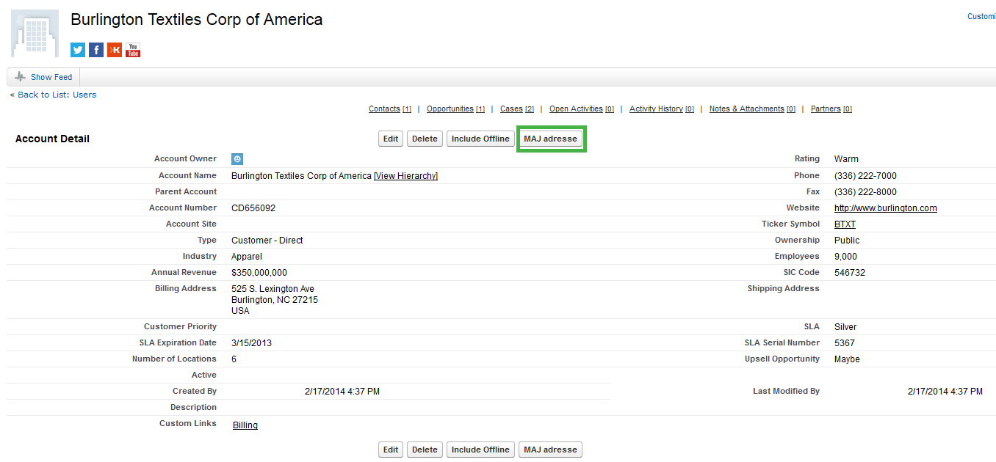Screen dimensions: 996x462
Task: Click the Ownership value Public
Action: coord(847,241)
